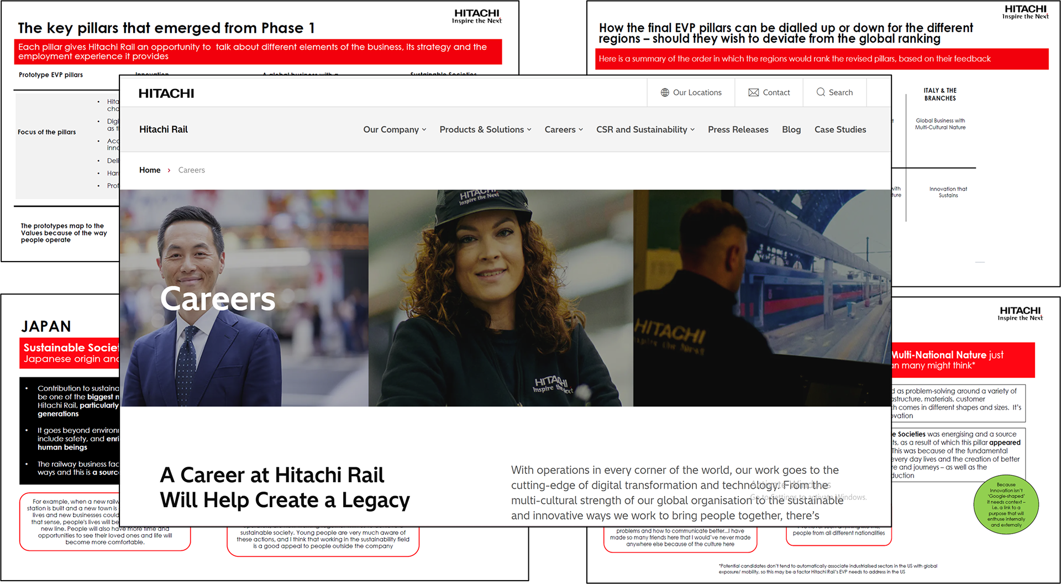The height and width of the screenshot is (584, 1061).
Task: Click 'Focus of the pillars' label on the slide
Action: click(x=47, y=132)
